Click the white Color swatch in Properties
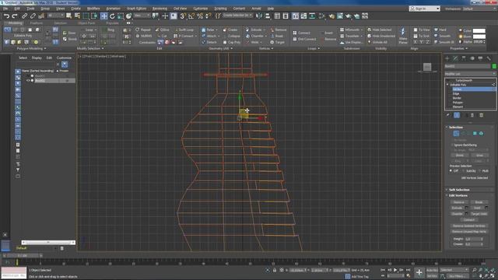 pyautogui.click(x=479, y=31)
